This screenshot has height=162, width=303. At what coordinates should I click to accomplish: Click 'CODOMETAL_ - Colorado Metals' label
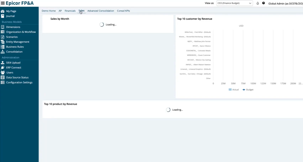coord(198,51)
